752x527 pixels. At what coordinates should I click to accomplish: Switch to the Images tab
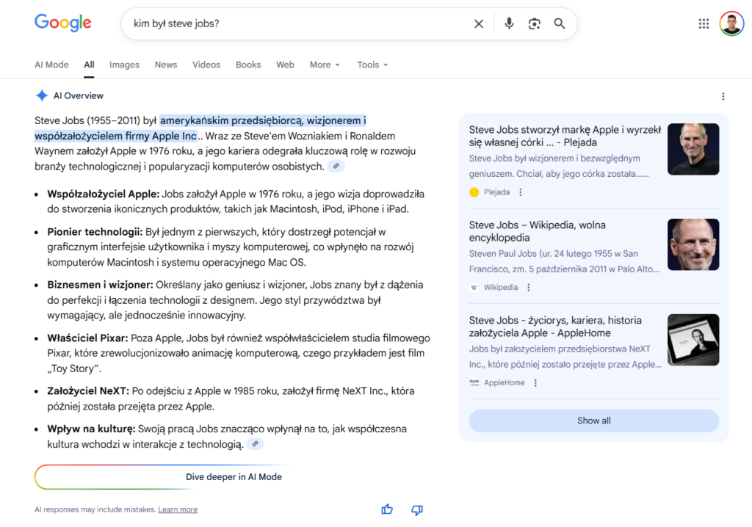124,65
